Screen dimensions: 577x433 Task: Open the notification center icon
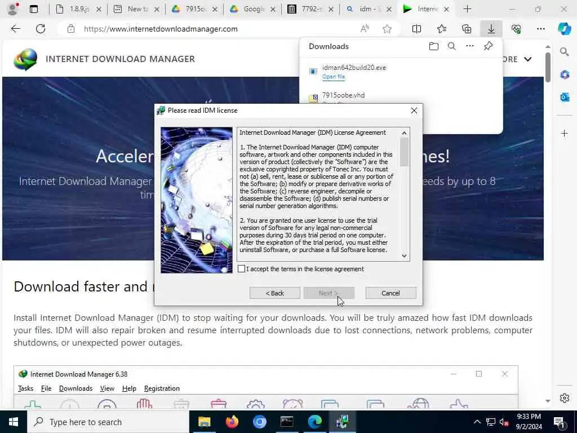[x=559, y=422]
